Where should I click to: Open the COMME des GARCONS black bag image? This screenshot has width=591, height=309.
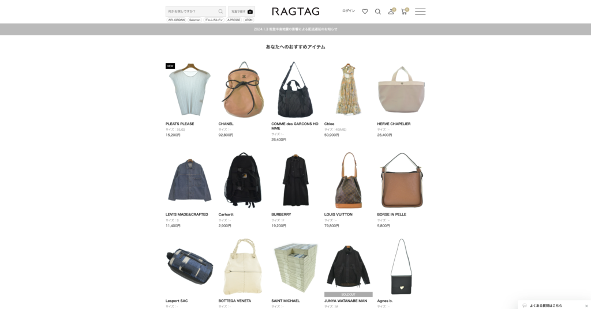pos(295,89)
